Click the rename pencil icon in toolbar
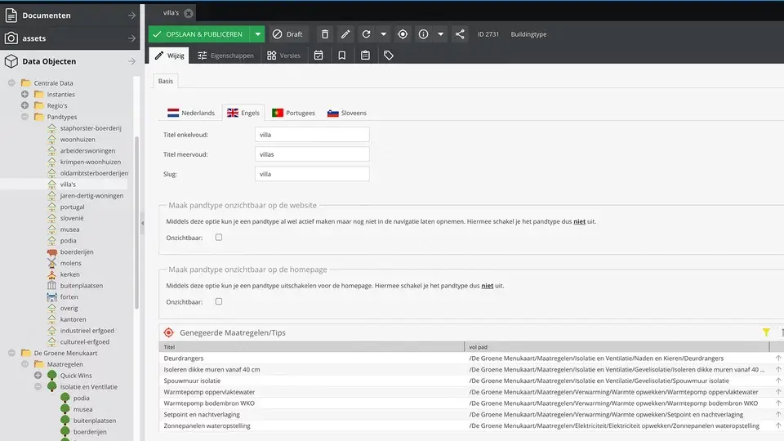 (x=345, y=34)
